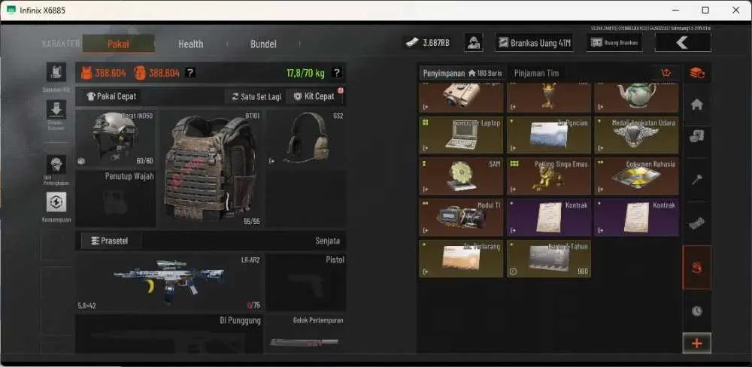Screen dimensions: 752x367
Task: Select the golden trophy item card
Action: 549,97
